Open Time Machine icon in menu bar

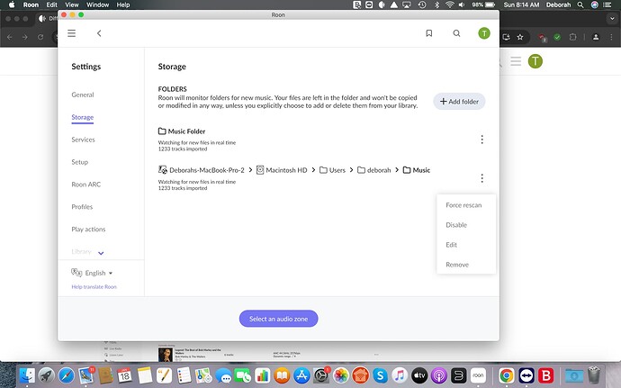coord(422,5)
